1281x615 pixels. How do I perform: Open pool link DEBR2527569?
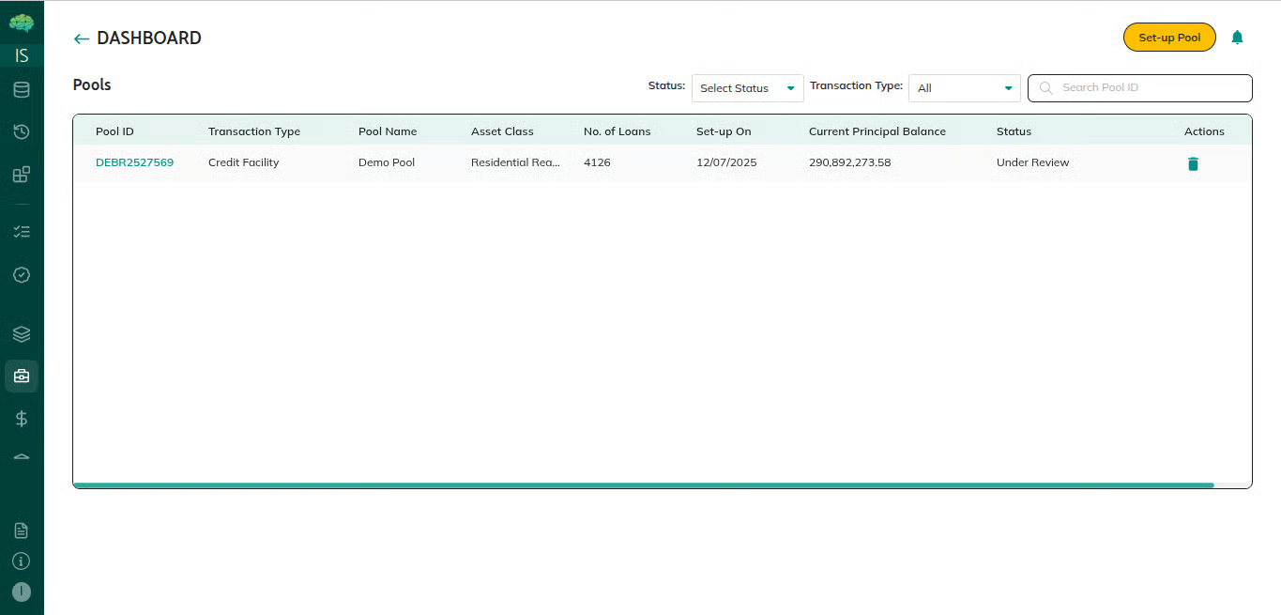point(134,162)
